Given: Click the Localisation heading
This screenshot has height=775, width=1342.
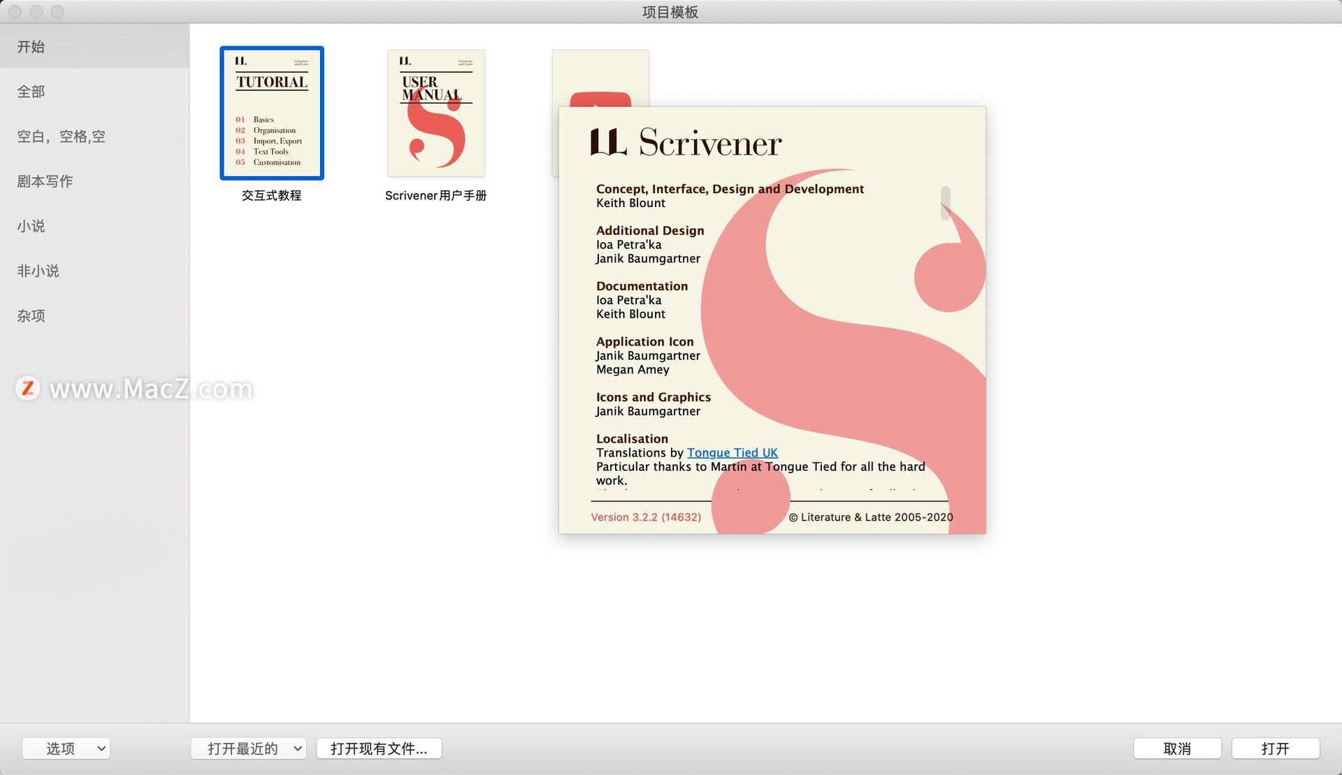Looking at the screenshot, I should pos(632,439).
